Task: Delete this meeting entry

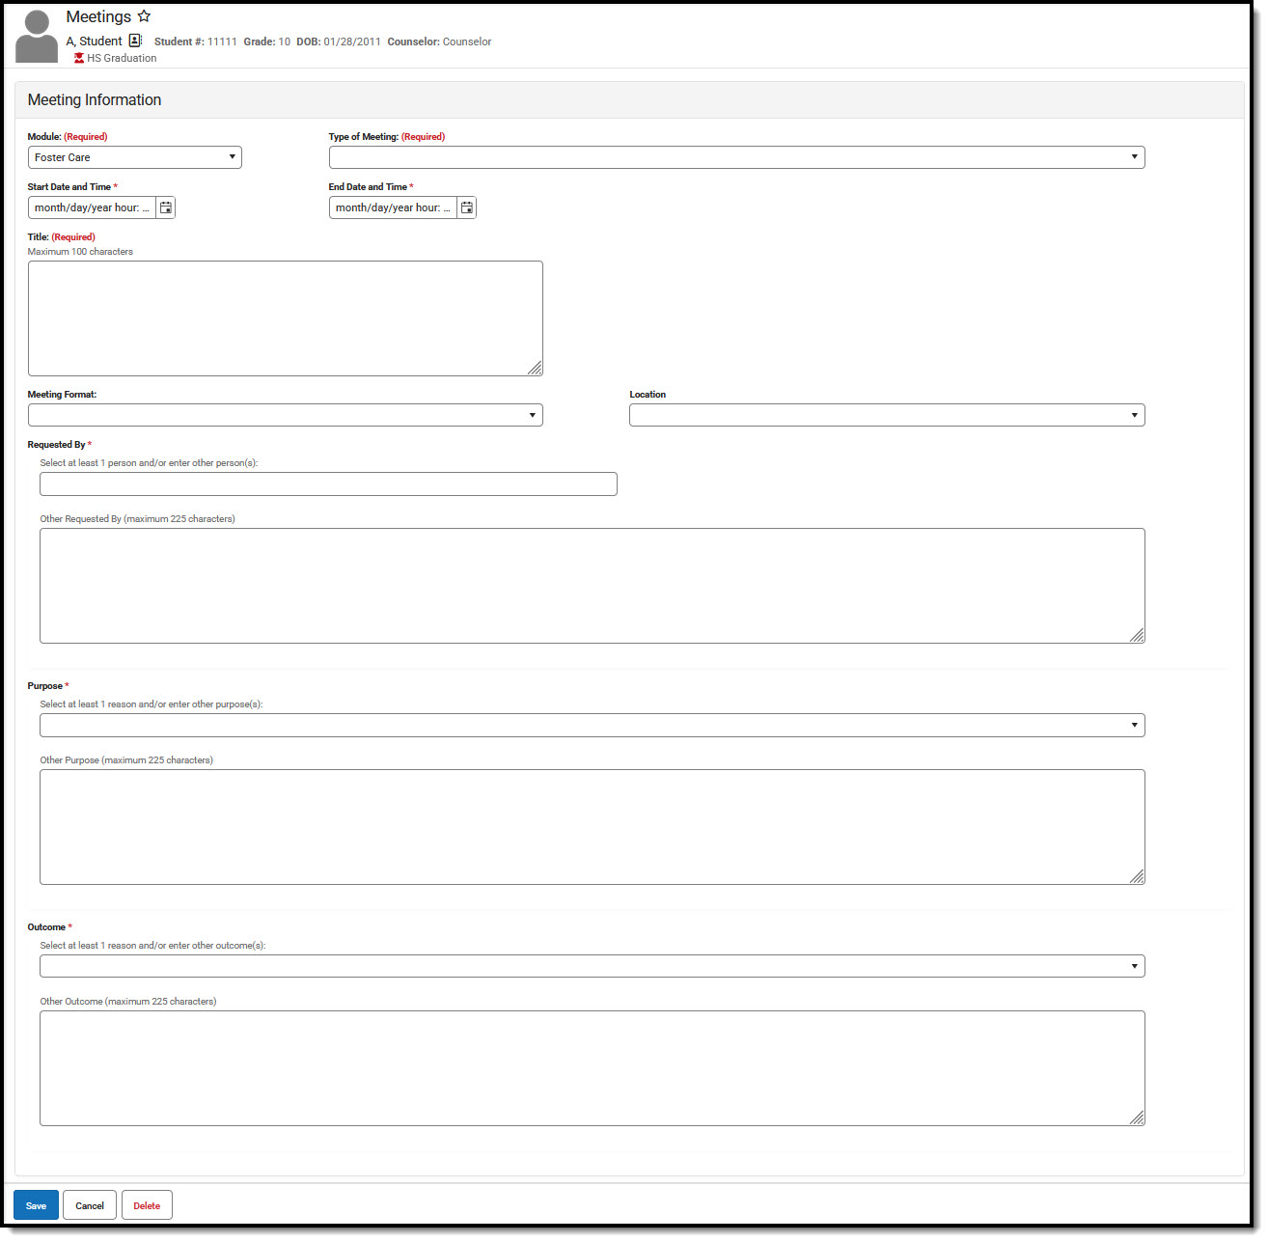Action: [x=146, y=1204]
